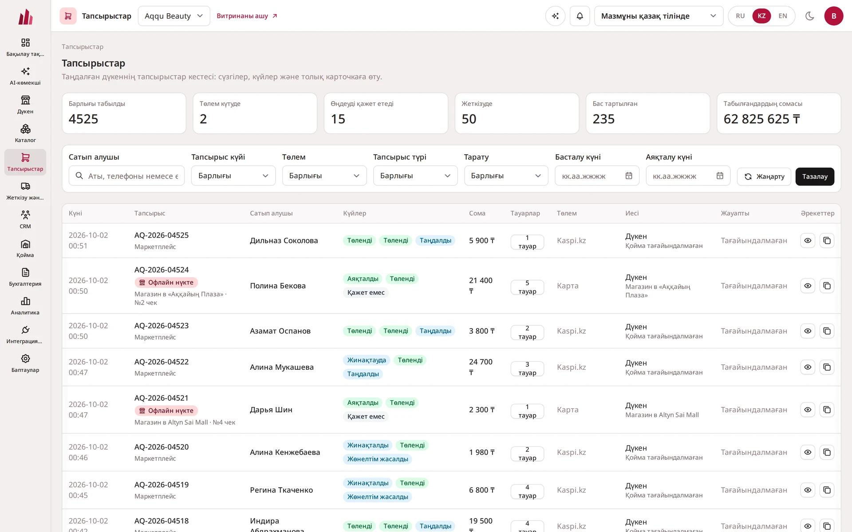
Task: Click the buyer search input field
Action: click(126, 176)
